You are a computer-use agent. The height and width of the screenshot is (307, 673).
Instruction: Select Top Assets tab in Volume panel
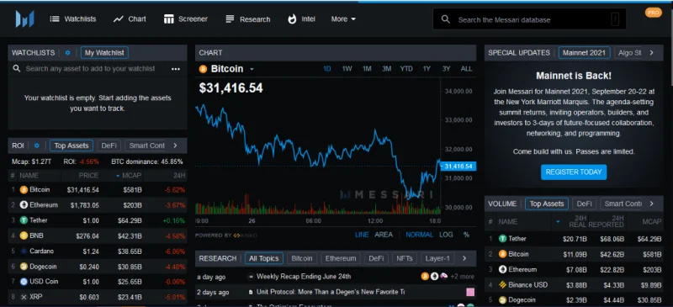tap(547, 204)
